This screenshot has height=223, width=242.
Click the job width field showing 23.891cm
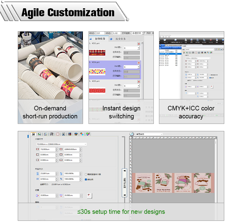(x=47, y=174)
